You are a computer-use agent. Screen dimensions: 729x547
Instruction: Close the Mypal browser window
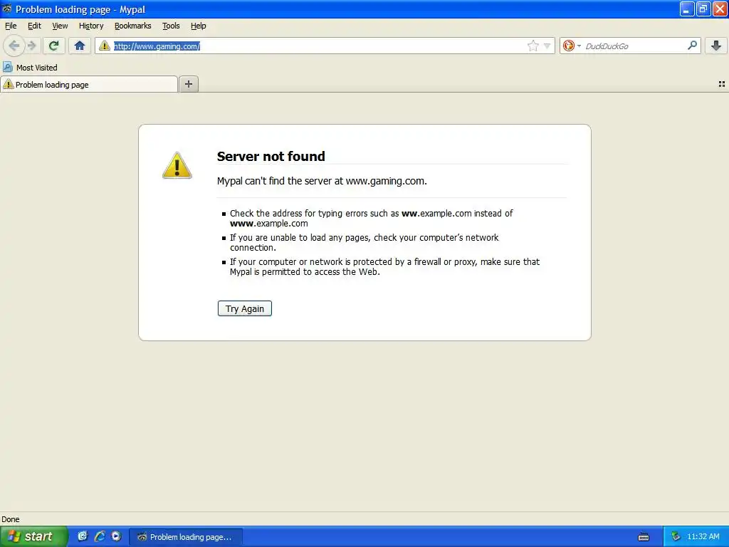pos(720,9)
